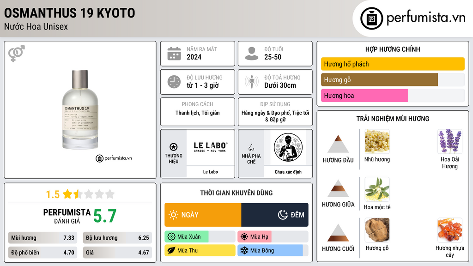Viewport: 473px width, 266px height.
Task: Click the perfumer illustration above Chưa xác định
Action: pos(288,148)
